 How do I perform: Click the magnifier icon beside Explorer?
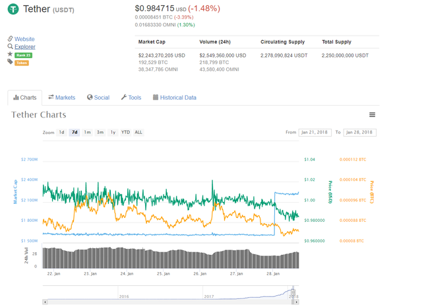pyautogui.click(x=11, y=46)
